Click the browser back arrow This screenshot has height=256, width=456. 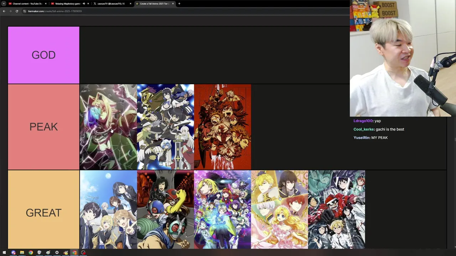coord(4,11)
